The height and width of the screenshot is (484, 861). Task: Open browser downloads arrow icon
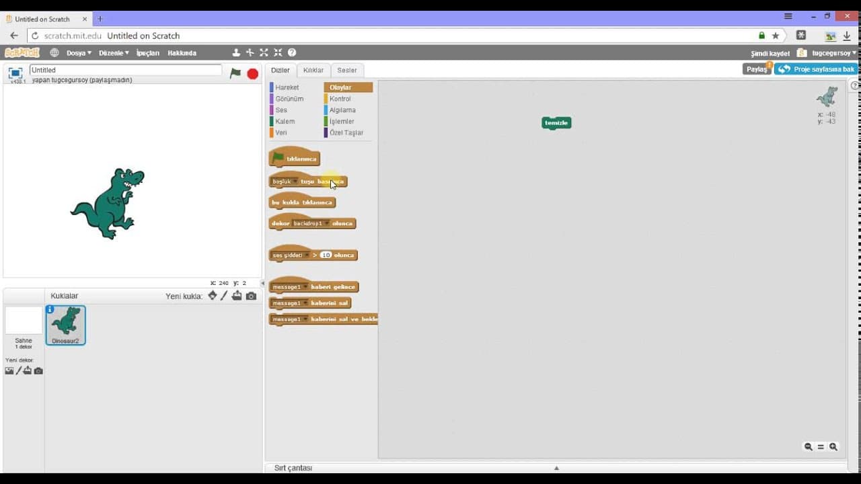[847, 36]
